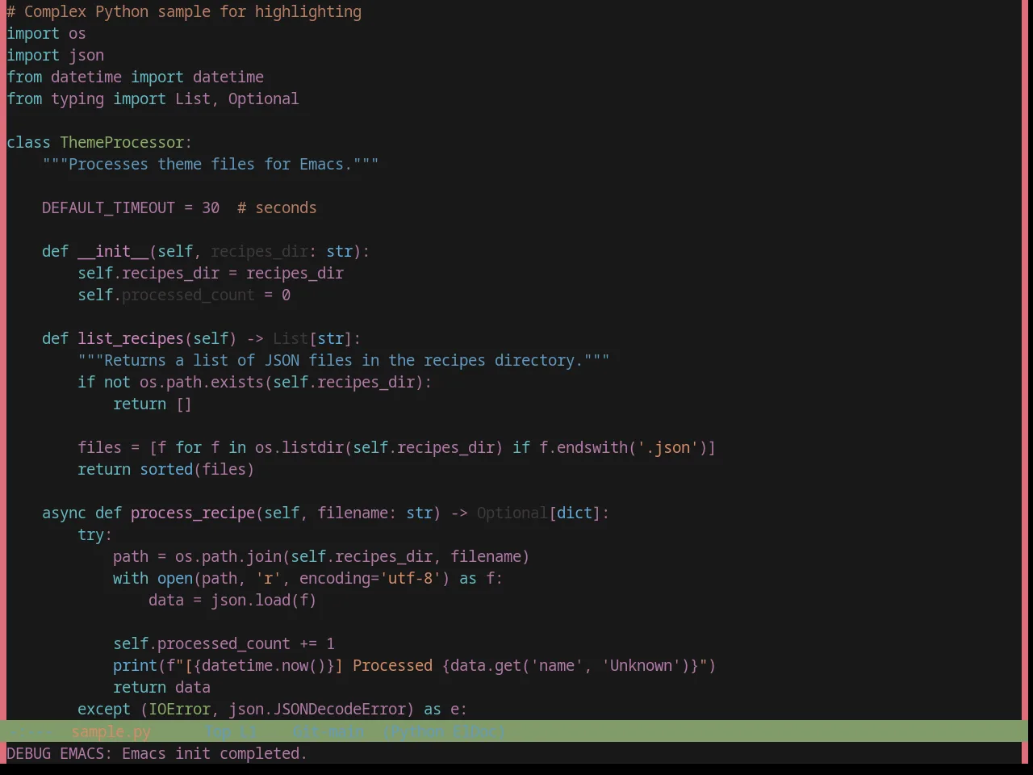
Task: Click the 'import json' line
Action: 55,55
